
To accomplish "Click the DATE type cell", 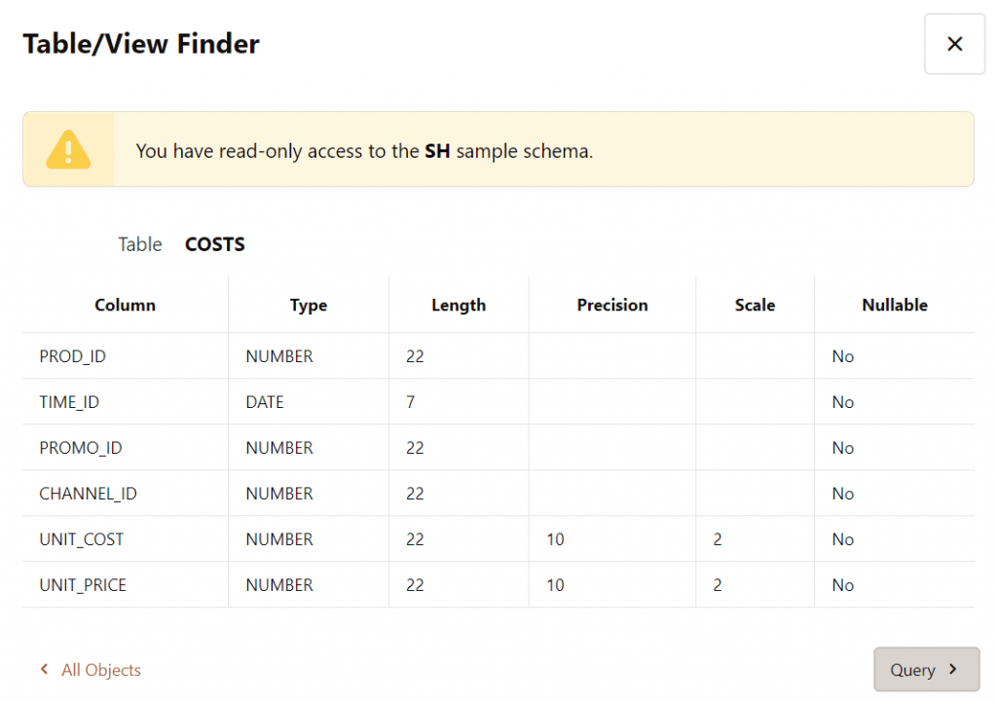I will tap(265, 402).
